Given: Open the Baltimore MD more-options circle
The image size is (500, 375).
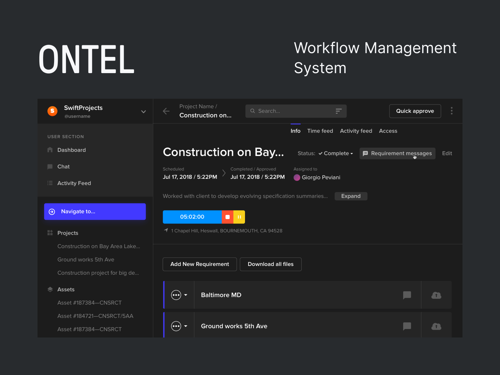Looking at the screenshot, I should click(176, 295).
